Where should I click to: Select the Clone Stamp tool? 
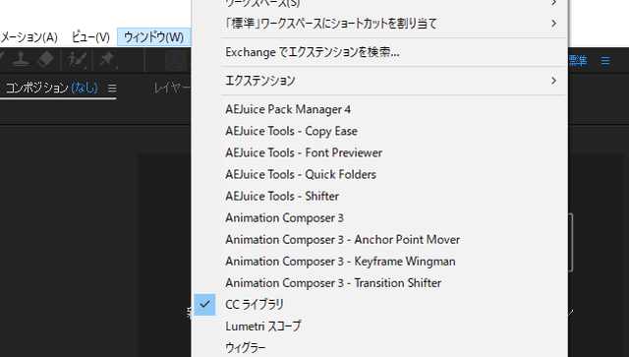click(20, 59)
